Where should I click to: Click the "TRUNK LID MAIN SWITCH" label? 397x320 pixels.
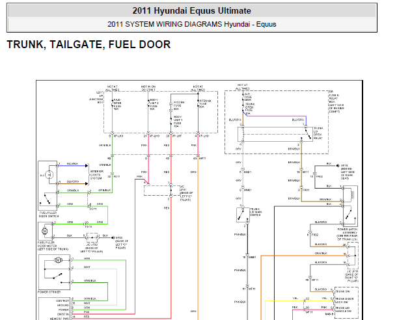coord(256,212)
